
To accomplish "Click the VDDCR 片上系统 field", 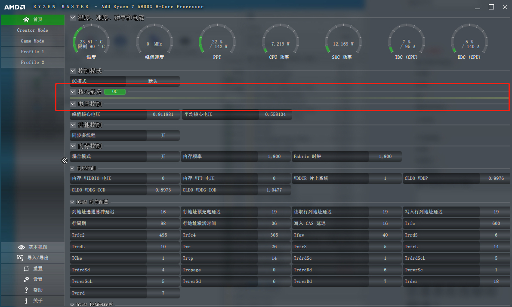I will (x=347, y=179).
